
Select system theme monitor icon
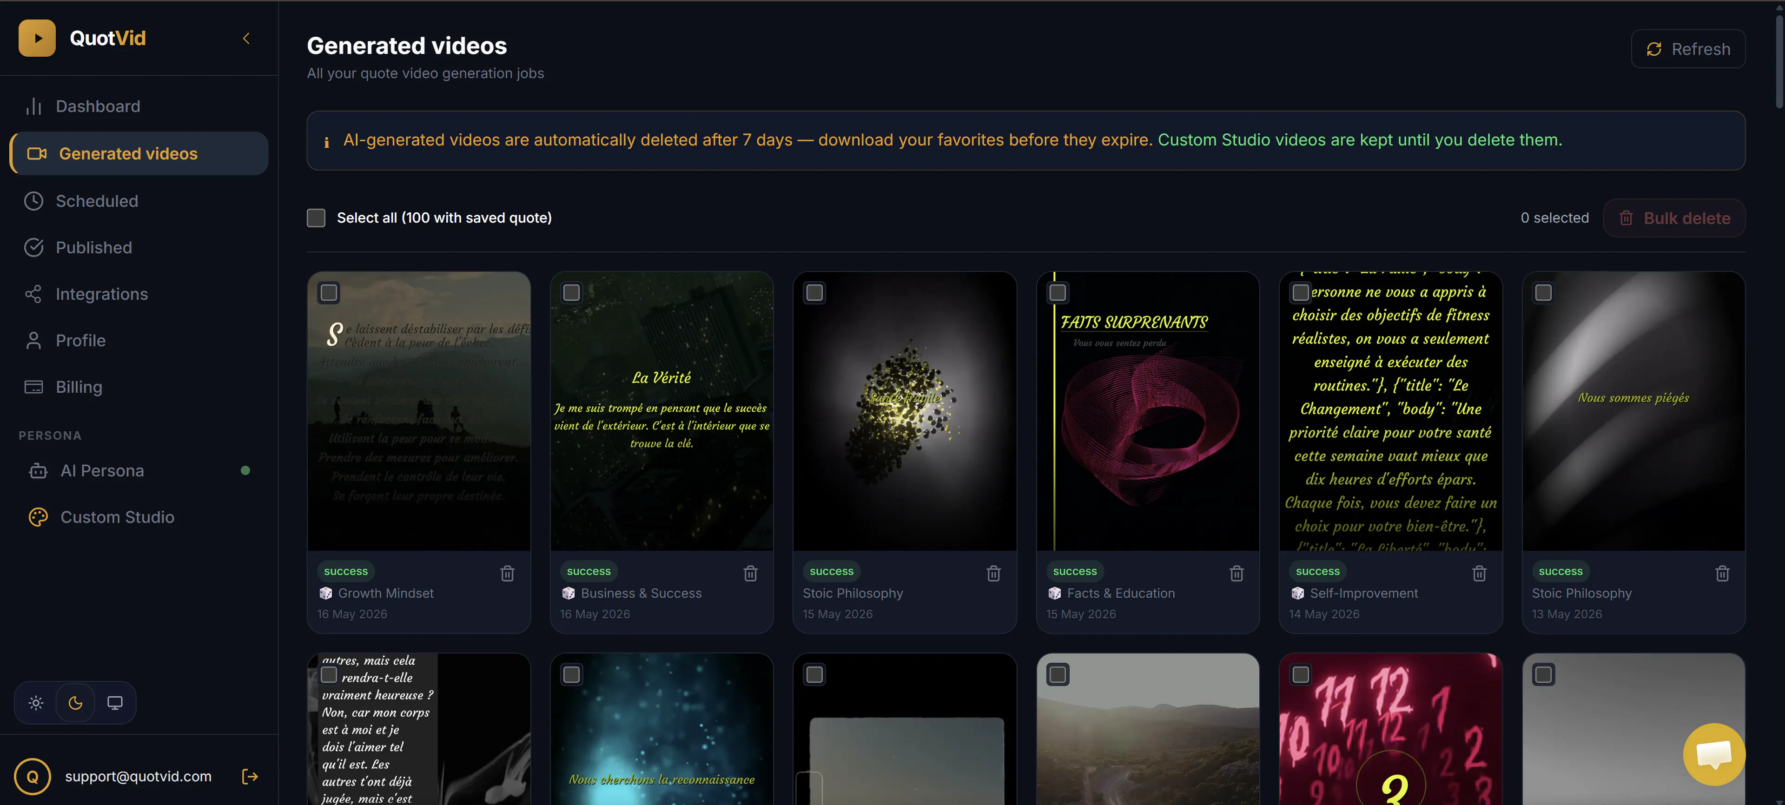[115, 702]
